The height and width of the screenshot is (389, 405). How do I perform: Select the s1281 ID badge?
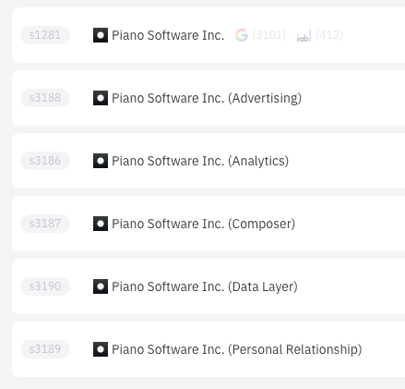tap(45, 35)
